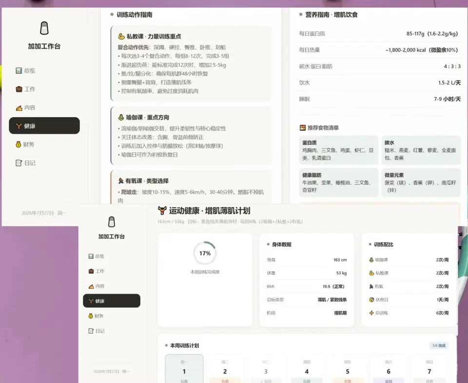Click 每日热量 value ~1,800-2,000 kcal
The image size is (468, 383).
[x=421, y=50]
